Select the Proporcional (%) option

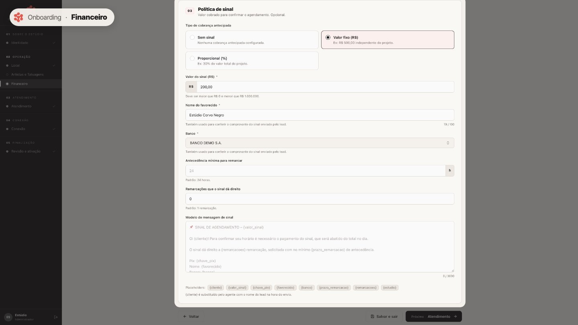[x=252, y=61]
